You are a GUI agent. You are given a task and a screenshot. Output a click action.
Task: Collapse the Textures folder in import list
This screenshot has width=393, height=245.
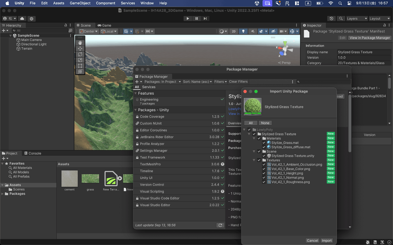pyautogui.click(x=254, y=160)
